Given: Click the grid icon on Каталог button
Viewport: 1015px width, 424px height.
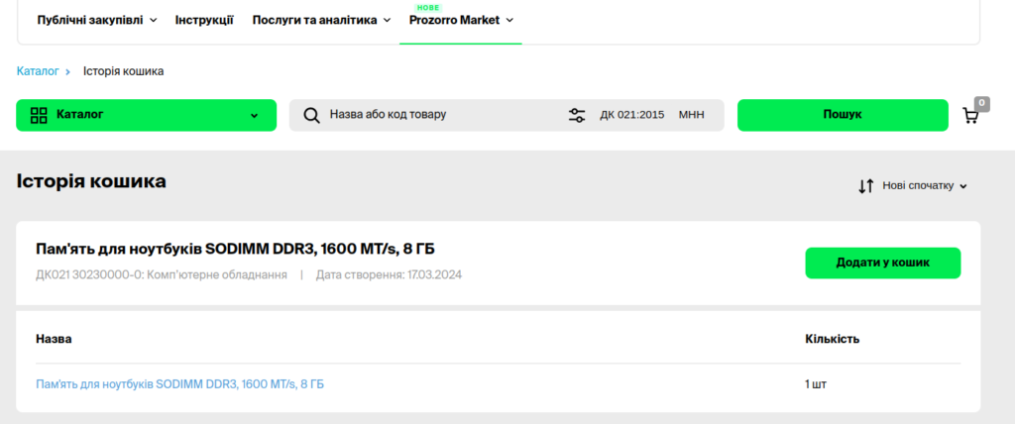Looking at the screenshot, I should click(x=40, y=115).
